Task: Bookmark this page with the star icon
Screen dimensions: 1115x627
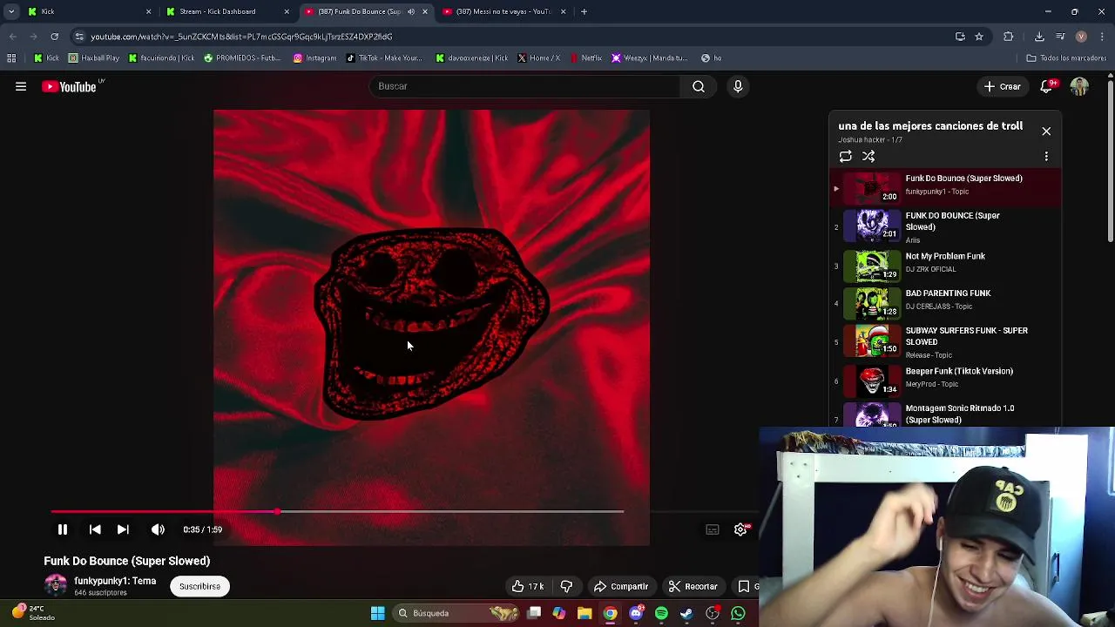Action: (979, 37)
